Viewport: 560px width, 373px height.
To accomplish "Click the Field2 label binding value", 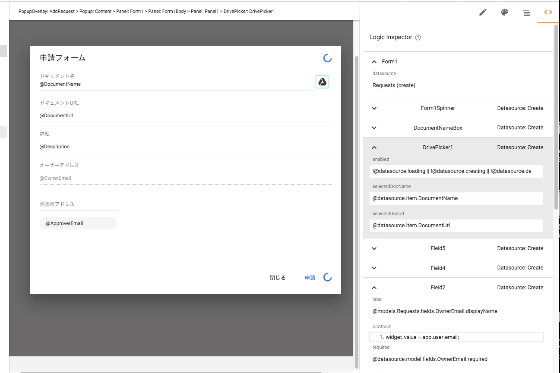I will (x=435, y=311).
